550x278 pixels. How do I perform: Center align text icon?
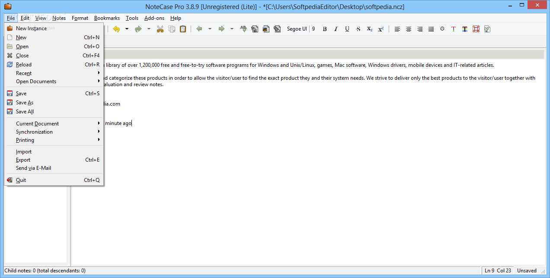pyautogui.click(x=409, y=29)
